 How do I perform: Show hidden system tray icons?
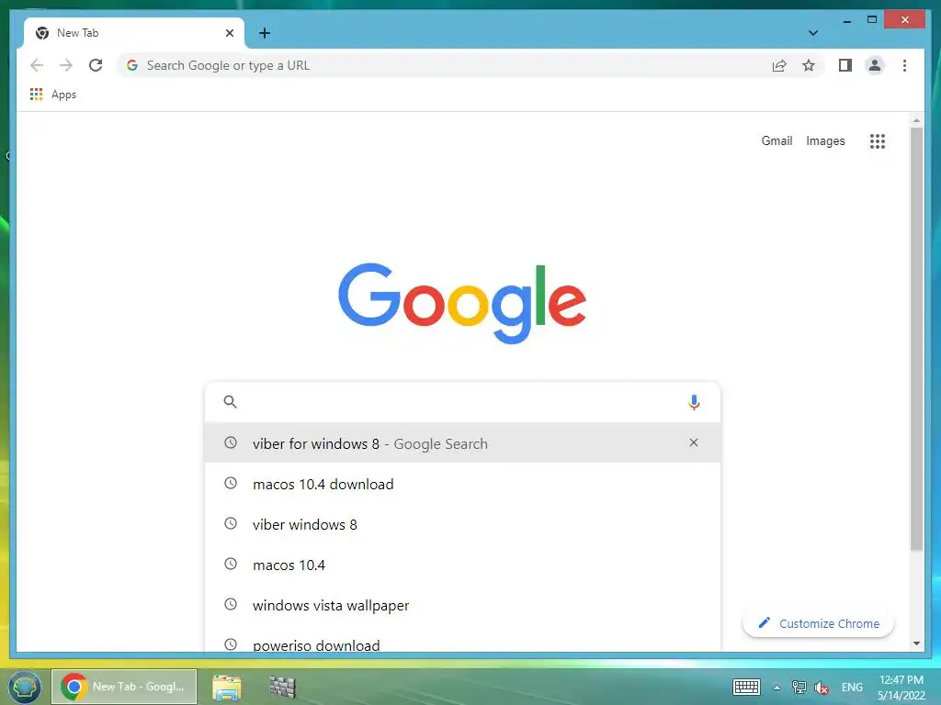click(777, 688)
